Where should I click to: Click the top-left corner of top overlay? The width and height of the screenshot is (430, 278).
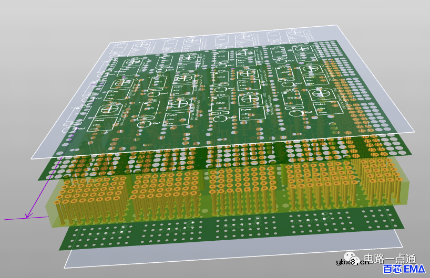[x=109, y=44]
